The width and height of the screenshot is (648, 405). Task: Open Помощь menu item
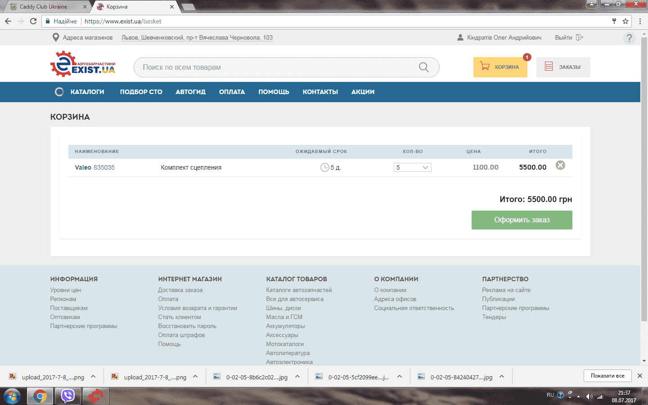[274, 92]
